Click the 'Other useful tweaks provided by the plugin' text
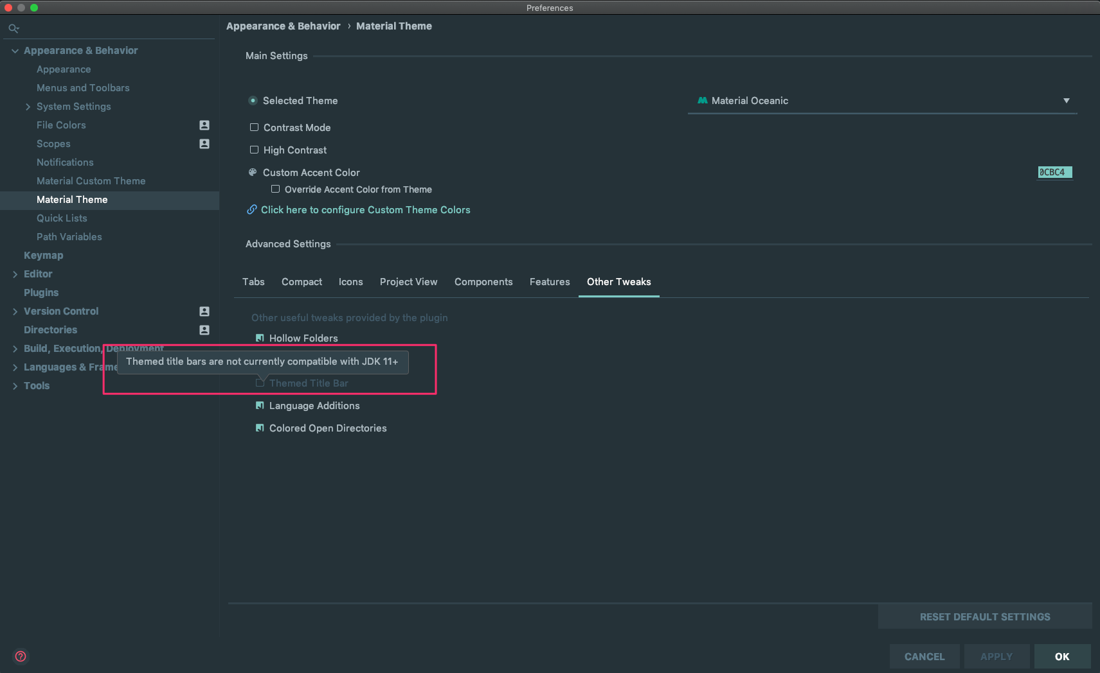Image resolution: width=1100 pixels, height=673 pixels. [x=350, y=318]
